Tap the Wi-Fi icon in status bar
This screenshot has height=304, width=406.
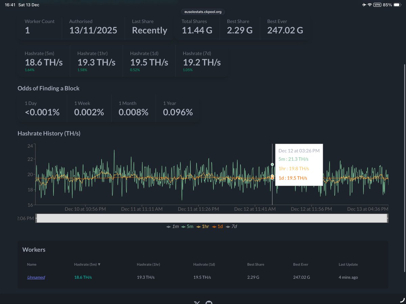pyautogui.click(x=370, y=5)
